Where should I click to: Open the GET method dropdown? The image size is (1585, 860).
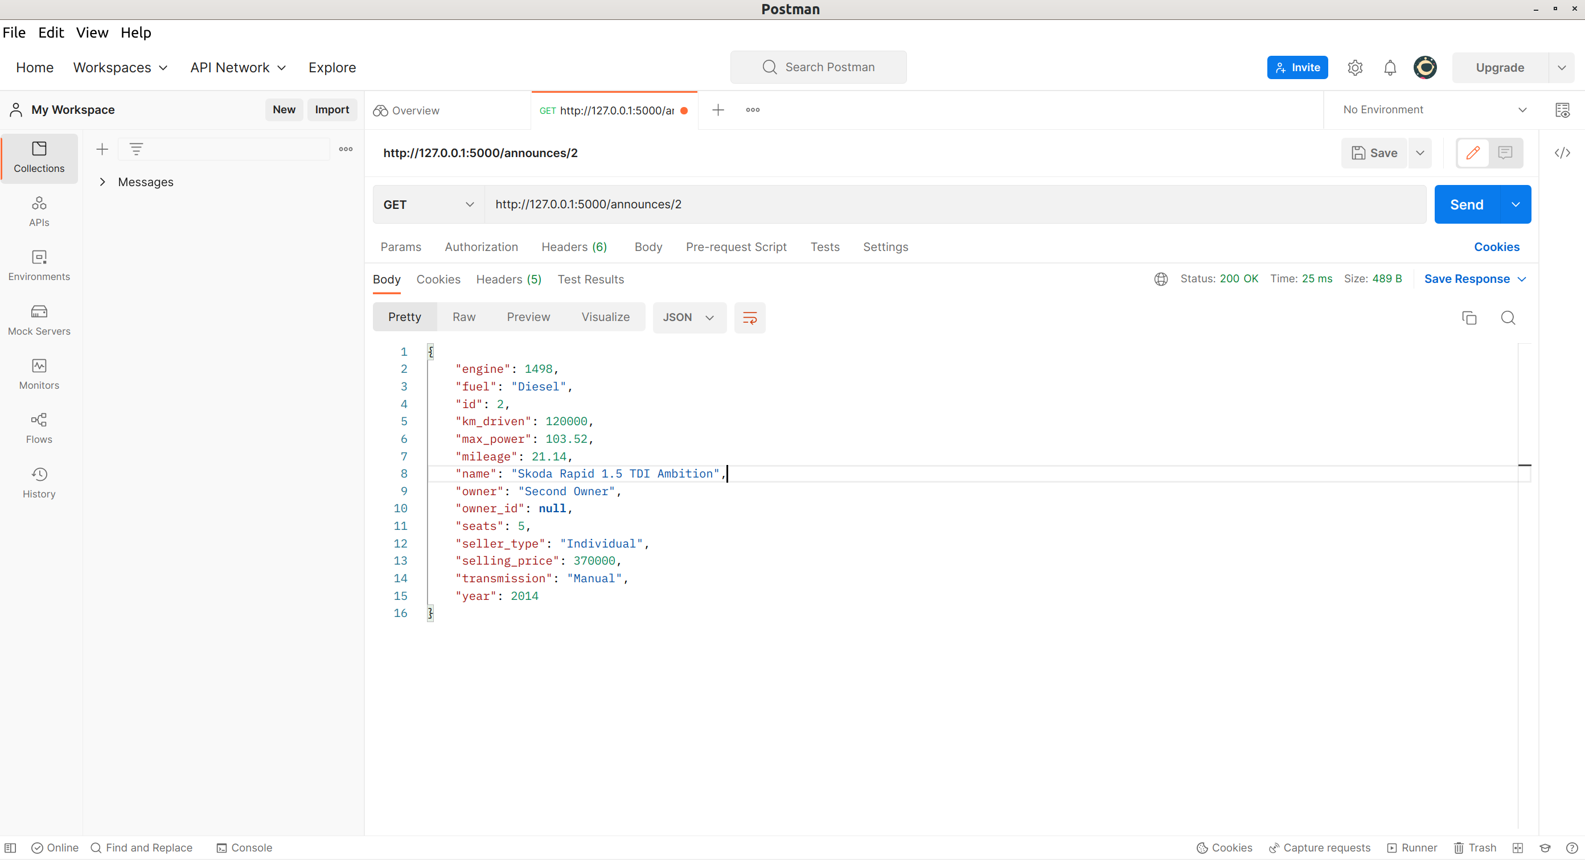click(428, 204)
